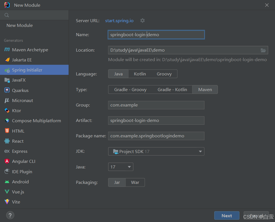Close the New Module dialog
The height and width of the screenshot is (222, 275).
[267, 5]
